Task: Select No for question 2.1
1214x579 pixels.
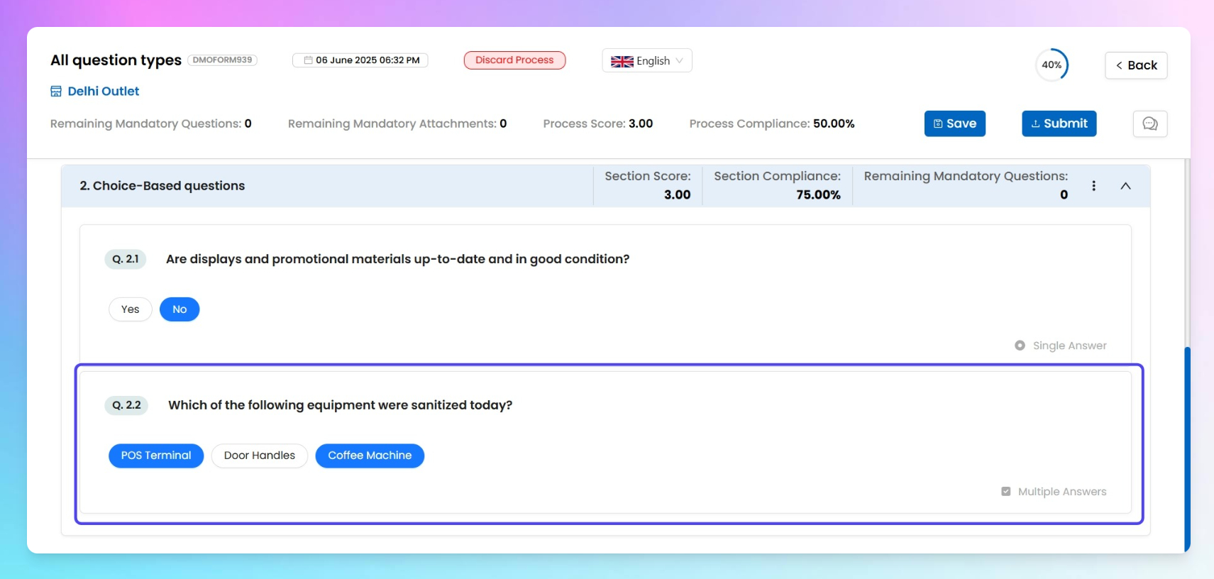Action: [180, 309]
